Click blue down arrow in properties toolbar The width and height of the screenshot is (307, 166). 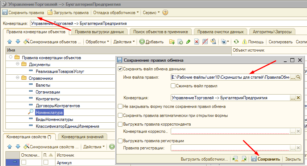point(18,147)
